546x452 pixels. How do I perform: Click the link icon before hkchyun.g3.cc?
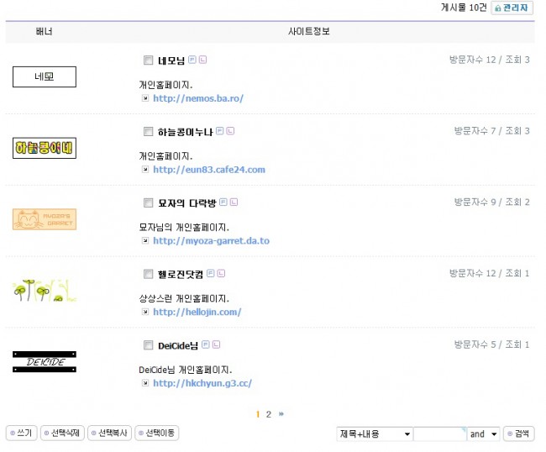pos(145,383)
